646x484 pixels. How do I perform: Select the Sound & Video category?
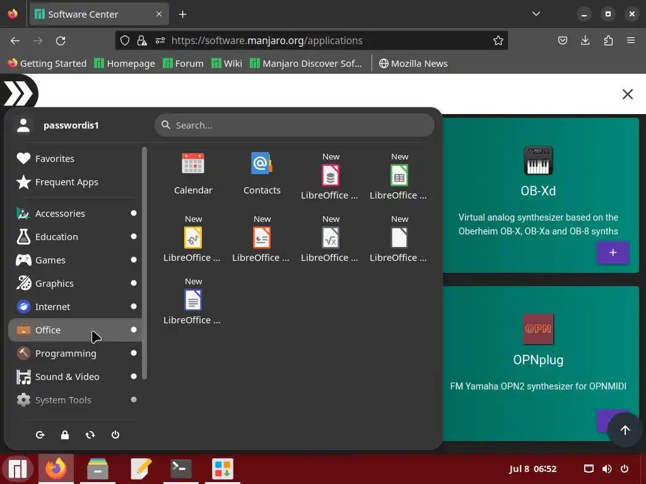[75, 377]
